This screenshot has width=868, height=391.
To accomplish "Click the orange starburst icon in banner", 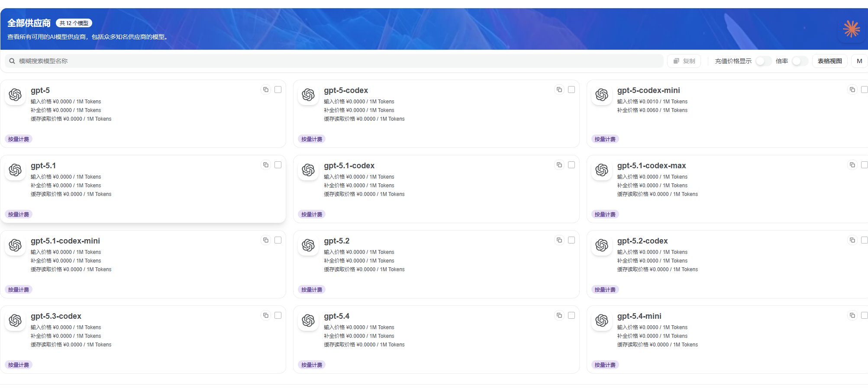I will (852, 29).
